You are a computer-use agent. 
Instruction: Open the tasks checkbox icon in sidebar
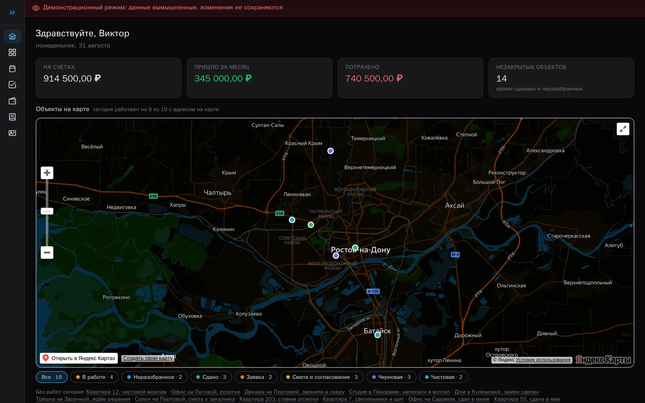click(x=12, y=85)
